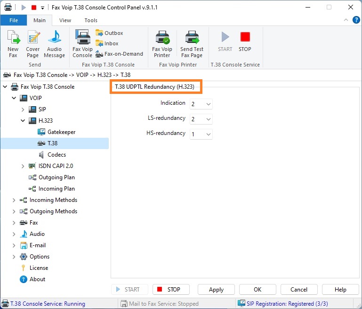Expand the Fax tree node
This screenshot has height=309, width=362.
(x=14, y=223)
